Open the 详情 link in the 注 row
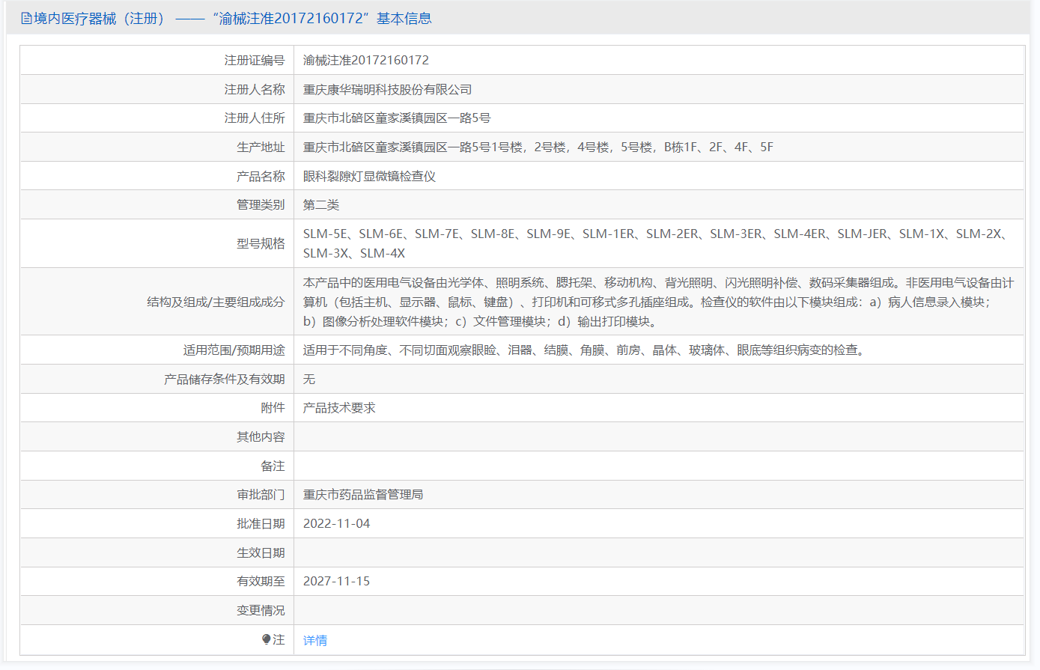The image size is (1040, 670). point(315,640)
